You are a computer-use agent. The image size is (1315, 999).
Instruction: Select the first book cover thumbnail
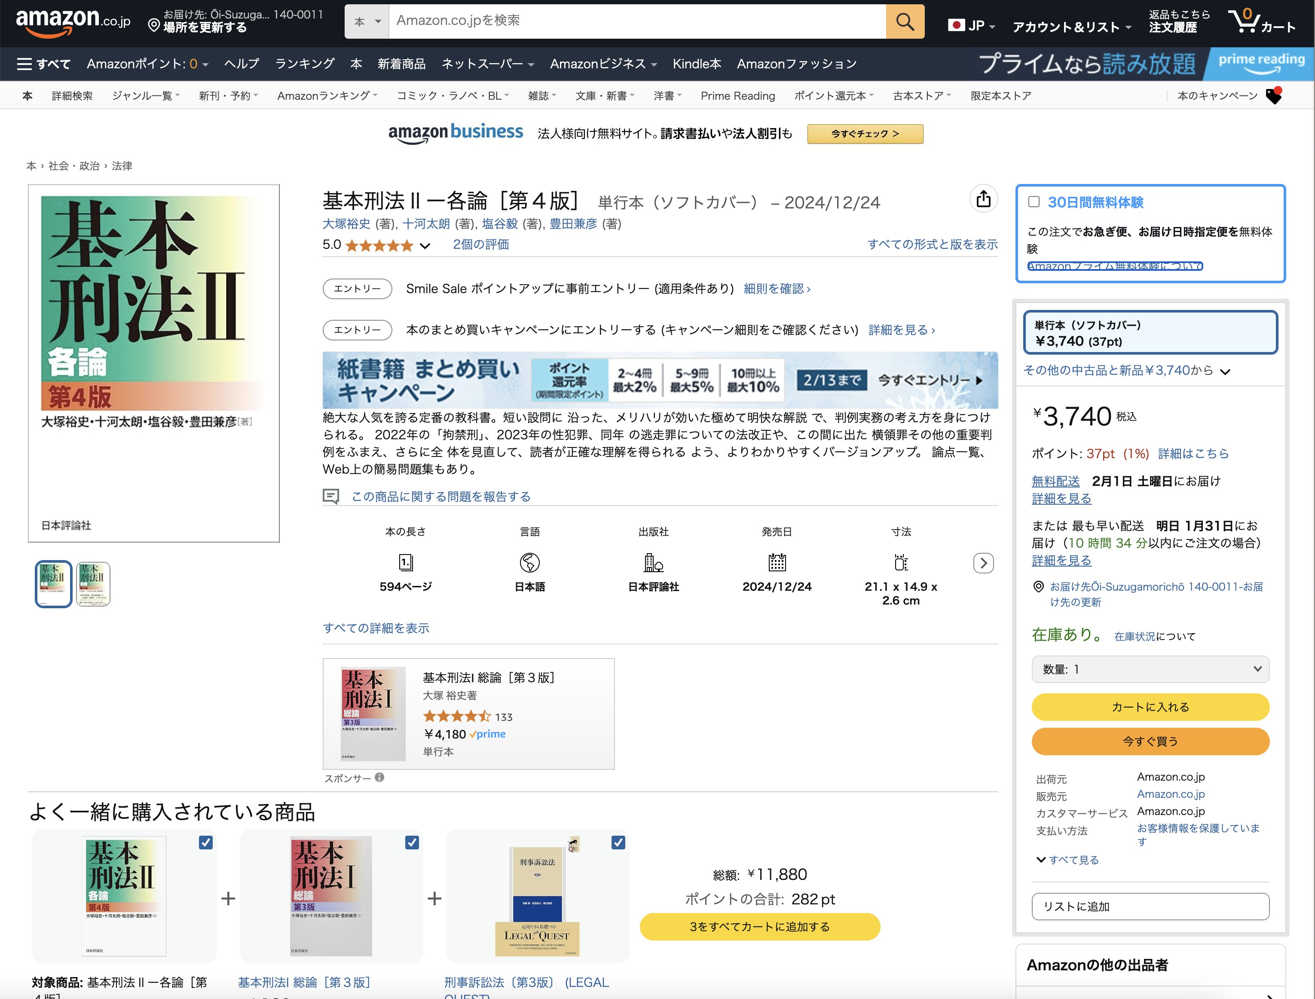[x=54, y=584]
